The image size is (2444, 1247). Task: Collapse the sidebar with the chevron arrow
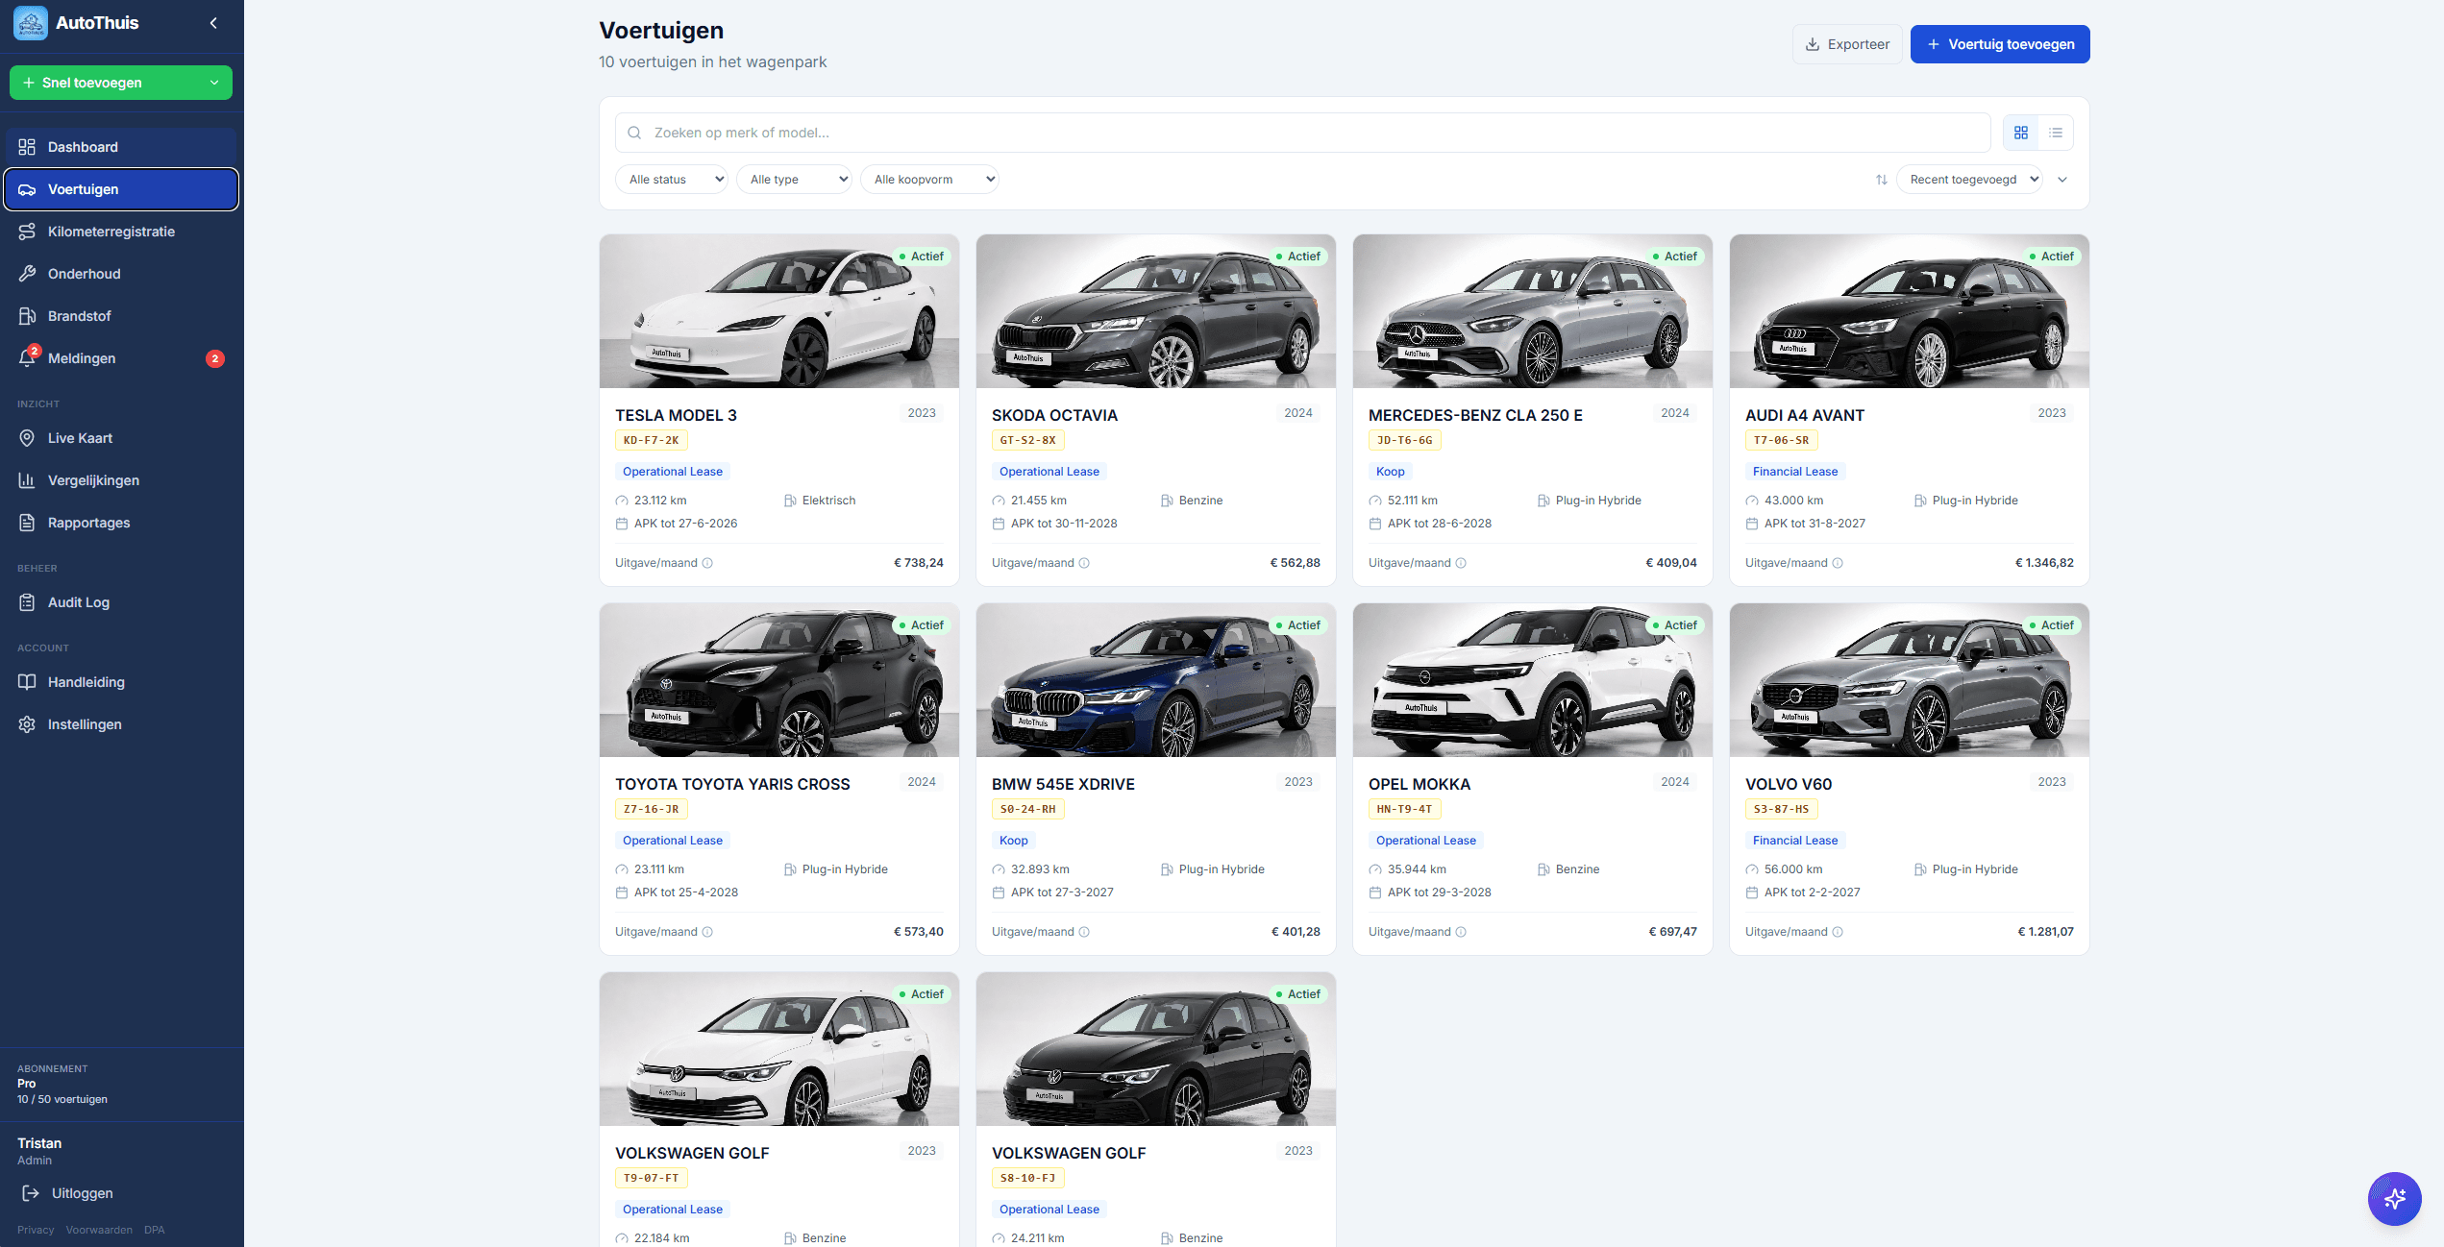[x=213, y=23]
